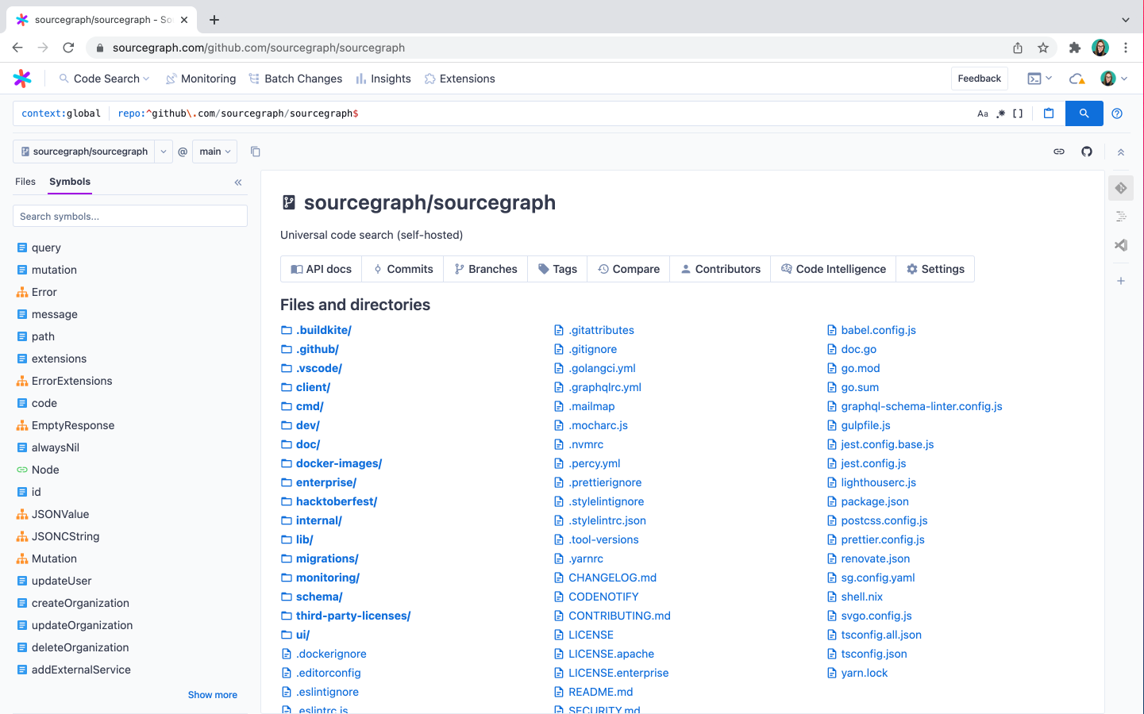Collapse the Symbols sidebar panel
1144x714 pixels.
click(238, 182)
